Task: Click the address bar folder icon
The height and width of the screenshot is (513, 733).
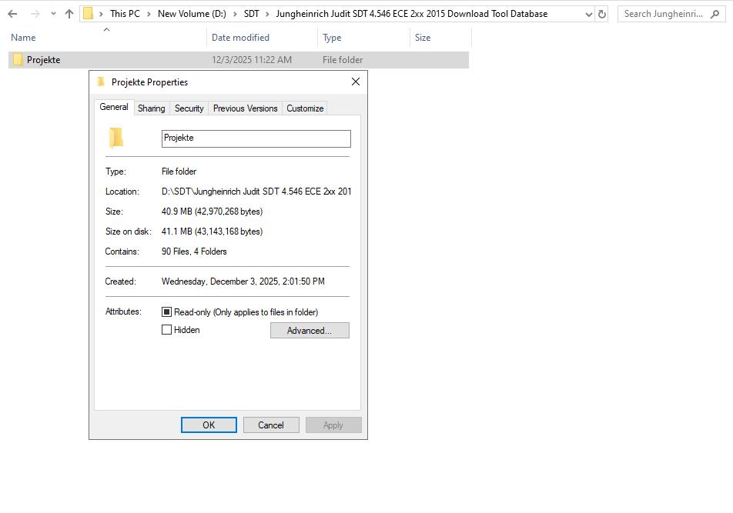Action: [88, 14]
